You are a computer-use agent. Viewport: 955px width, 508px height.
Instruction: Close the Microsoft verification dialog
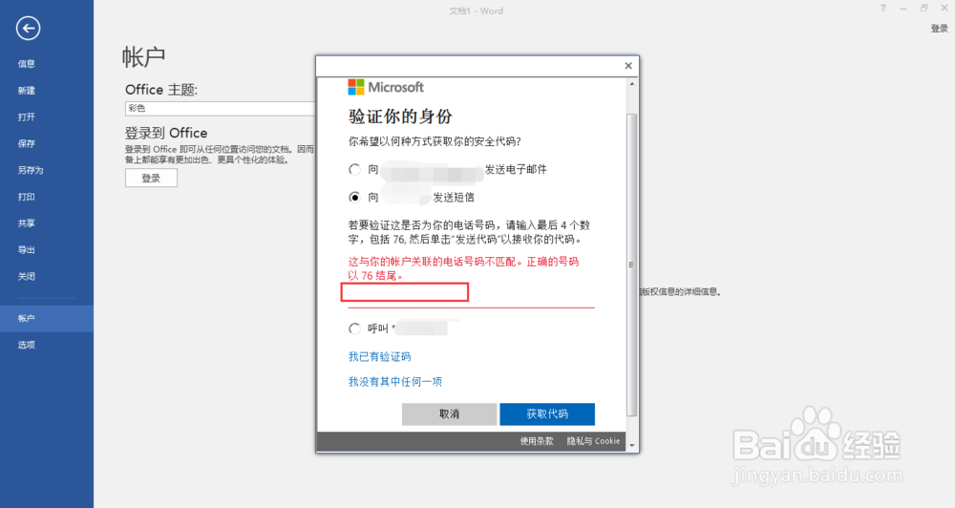pyautogui.click(x=628, y=66)
